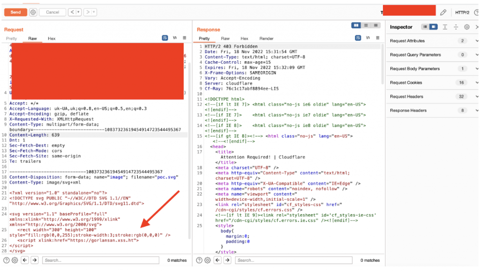480x272 pixels.
Task: Switch to the Request Pretty tab
Action: pyautogui.click(x=11, y=38)
